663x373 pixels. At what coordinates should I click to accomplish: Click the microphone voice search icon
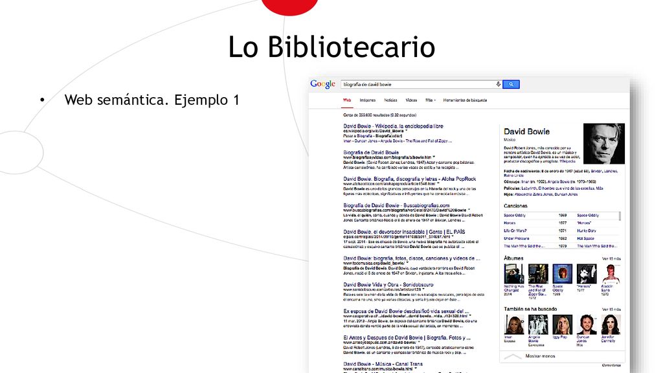(498, 84)
